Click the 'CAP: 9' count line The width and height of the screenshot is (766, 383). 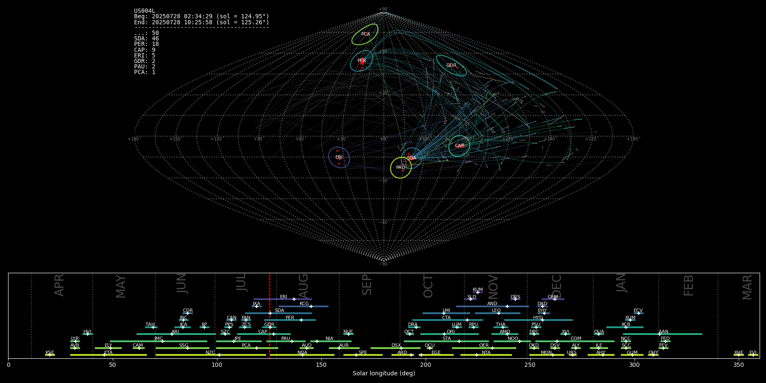click(x=145, y=50)
